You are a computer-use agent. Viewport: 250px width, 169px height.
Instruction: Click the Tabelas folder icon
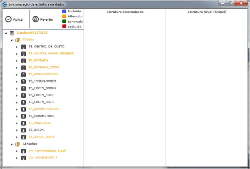tap(18, 40)
